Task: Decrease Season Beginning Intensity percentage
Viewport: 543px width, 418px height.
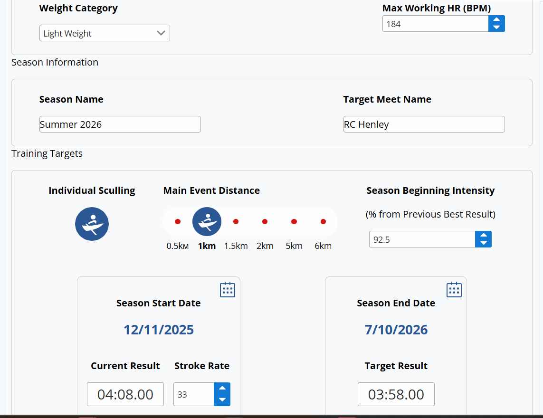Action: pos(483,243)
